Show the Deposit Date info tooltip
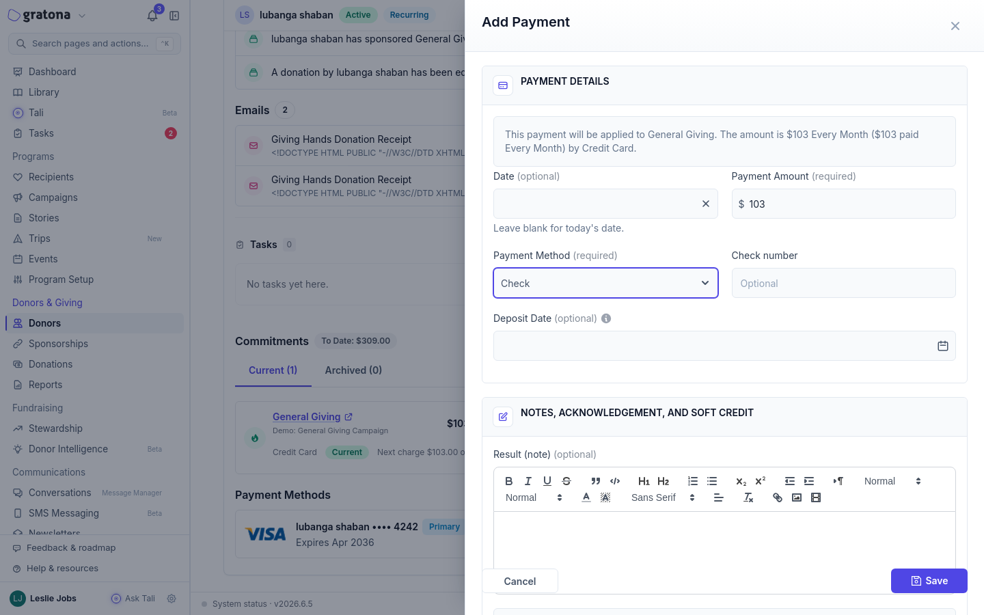 point(606,318)
